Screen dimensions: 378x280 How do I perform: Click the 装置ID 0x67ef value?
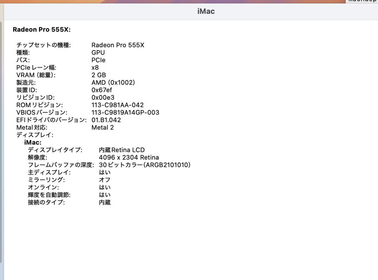pos(101,90)
